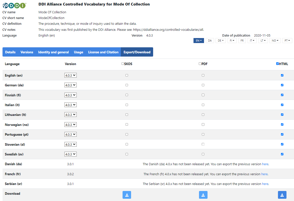Check SKOS for German (de)
The width and height of the screenshot is (294, 201).
pos(127,85)
